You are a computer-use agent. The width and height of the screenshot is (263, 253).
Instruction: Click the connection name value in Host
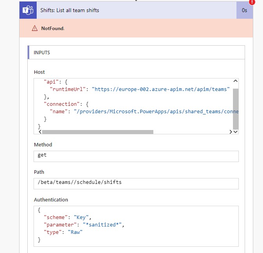point(156,112)
